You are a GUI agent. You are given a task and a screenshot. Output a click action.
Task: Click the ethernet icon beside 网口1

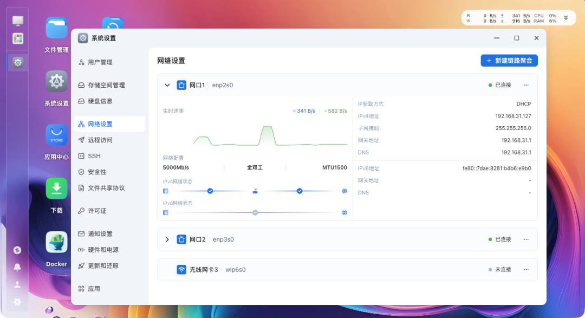click(x=181, y=85)
